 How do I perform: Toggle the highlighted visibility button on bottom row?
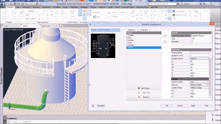pos(170,18)
